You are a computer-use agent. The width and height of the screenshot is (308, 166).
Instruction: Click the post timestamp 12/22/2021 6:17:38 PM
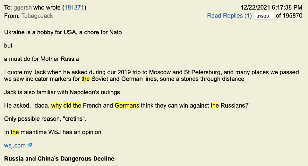271,7
